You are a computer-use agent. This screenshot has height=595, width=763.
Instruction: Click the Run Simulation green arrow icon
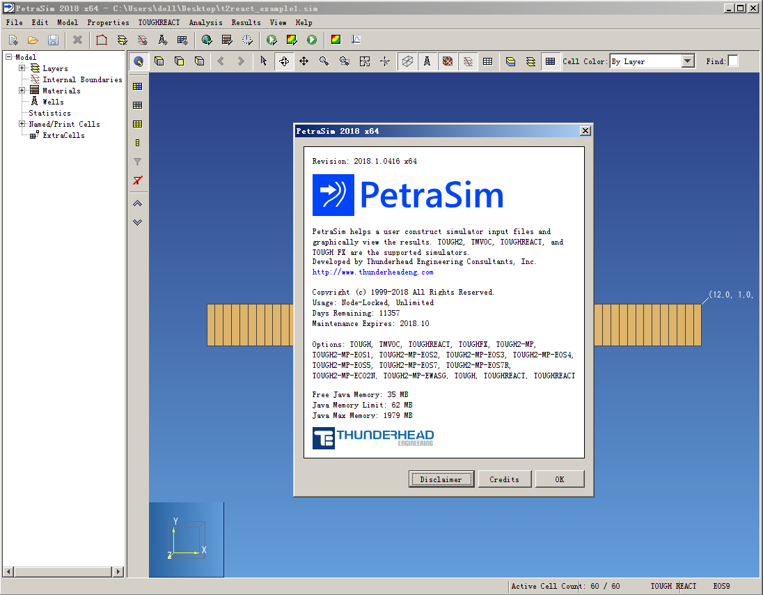point(312,40)
